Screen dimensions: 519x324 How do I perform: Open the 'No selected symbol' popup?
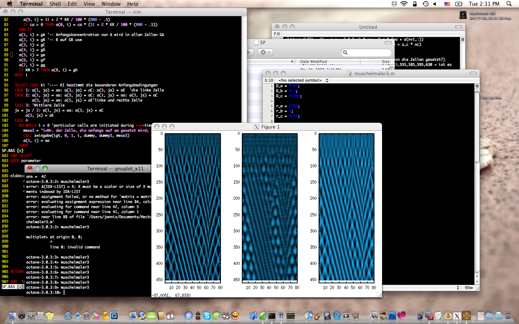(303, 80)
